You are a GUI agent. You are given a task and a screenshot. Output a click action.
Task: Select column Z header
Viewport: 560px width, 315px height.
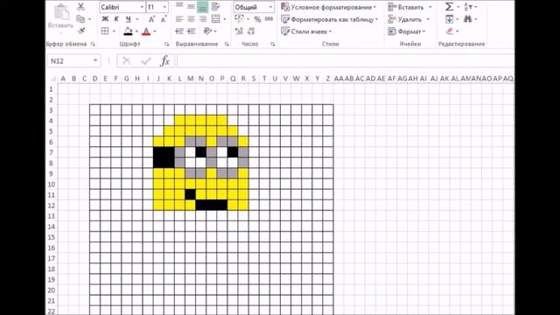328,79
